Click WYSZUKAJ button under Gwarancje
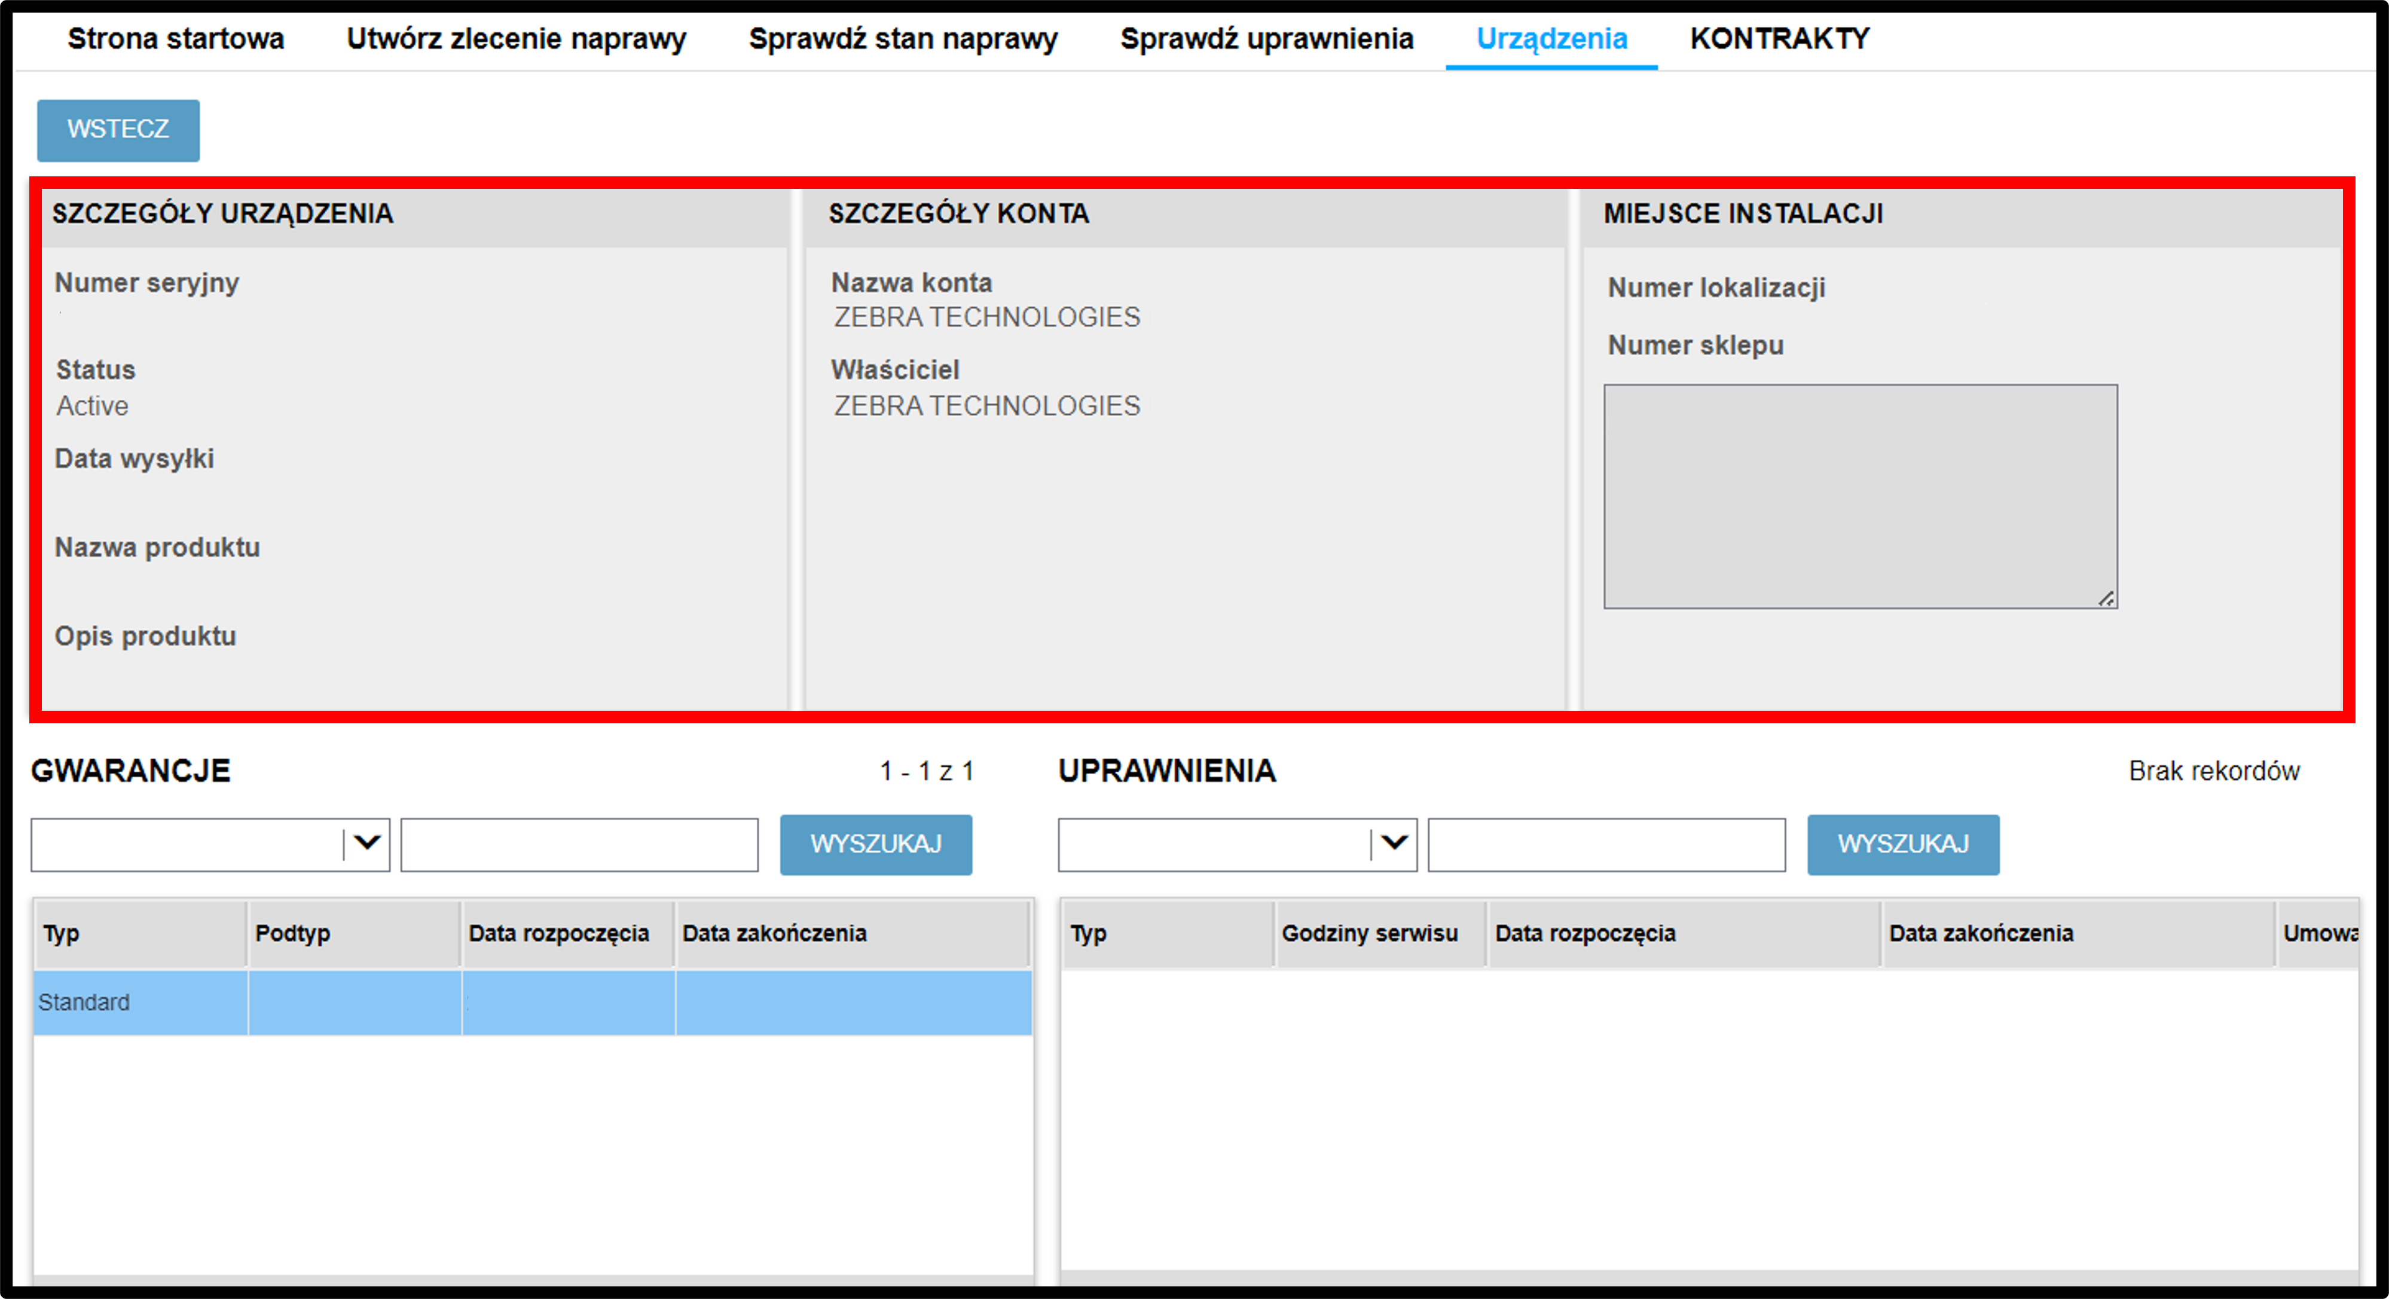 [875, 845]
